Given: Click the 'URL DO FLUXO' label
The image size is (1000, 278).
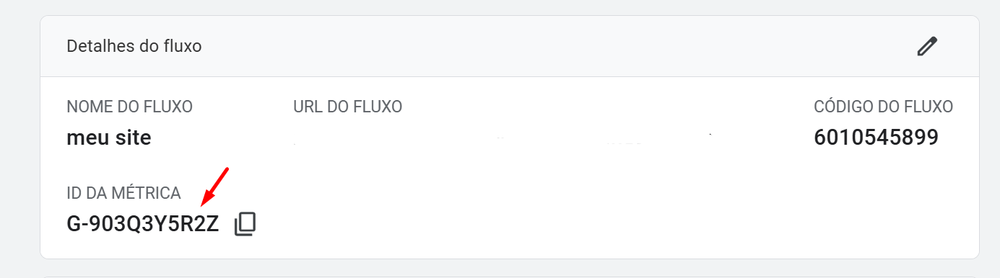Looking at the screenshot, I should (x=348, y=107).
